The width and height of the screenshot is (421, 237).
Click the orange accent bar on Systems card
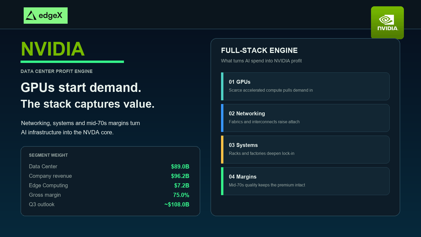point(222,150)
